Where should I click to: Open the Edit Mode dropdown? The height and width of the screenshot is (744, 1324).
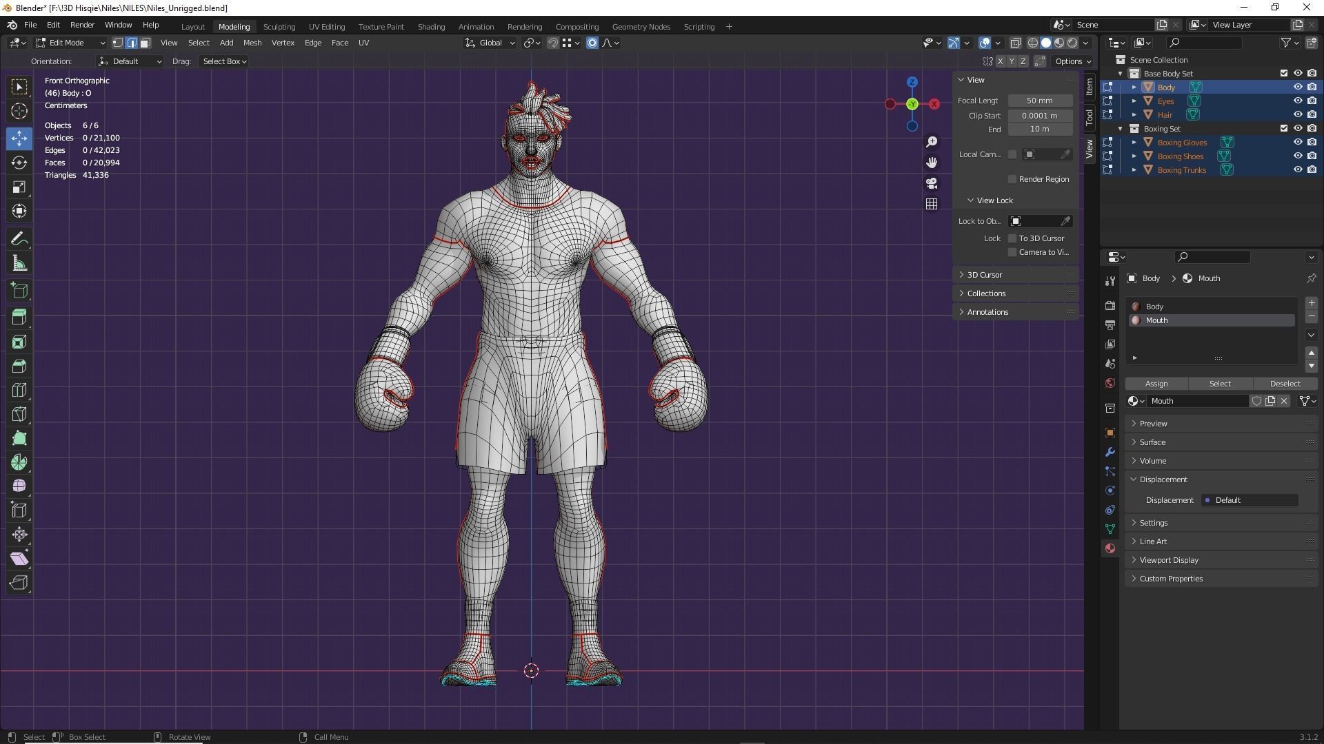70,43
